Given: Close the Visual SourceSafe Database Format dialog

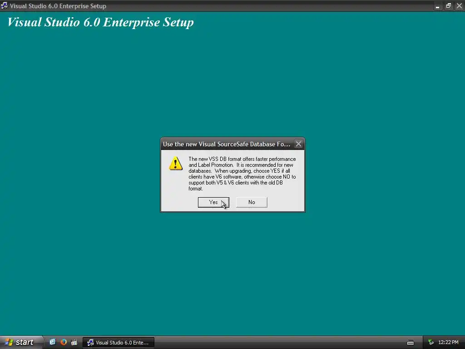Looking at the screenshot, I should [298, 144].
